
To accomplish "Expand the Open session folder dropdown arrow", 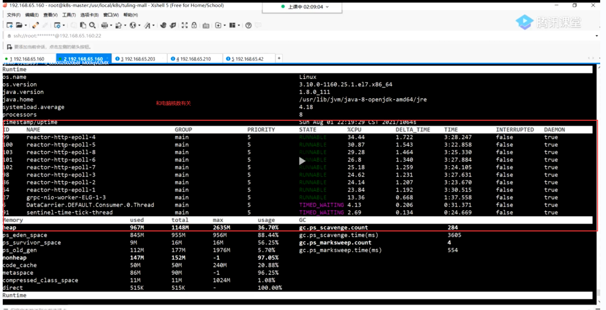I will point(26,25).
